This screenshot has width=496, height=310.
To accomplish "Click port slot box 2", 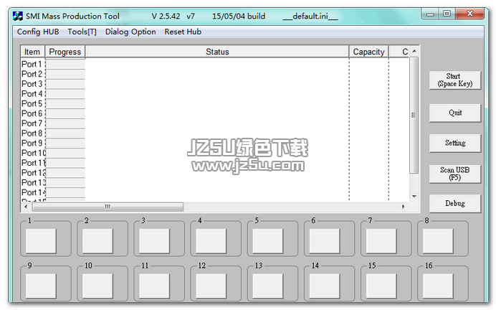I will pos(97,241).
